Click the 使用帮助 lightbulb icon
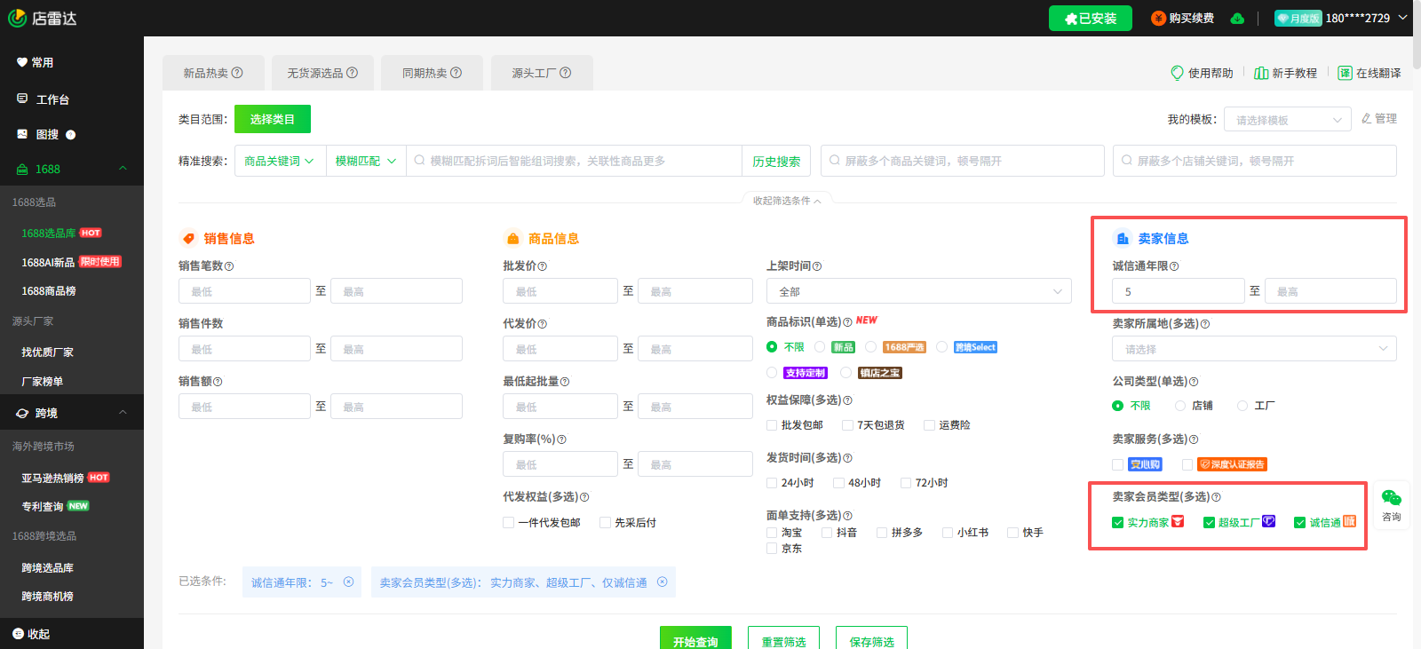The image size is (1421, 649). [x=1178, y=73]
